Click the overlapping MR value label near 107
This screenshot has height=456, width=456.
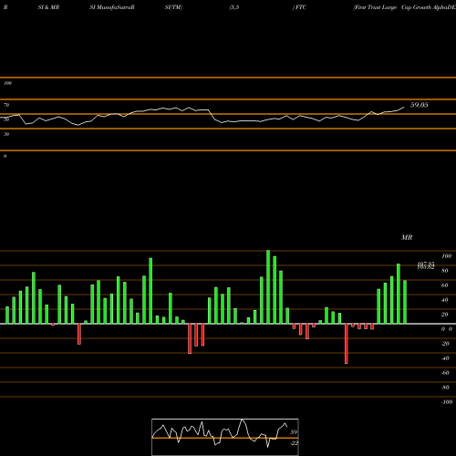(x=426, y=265)
